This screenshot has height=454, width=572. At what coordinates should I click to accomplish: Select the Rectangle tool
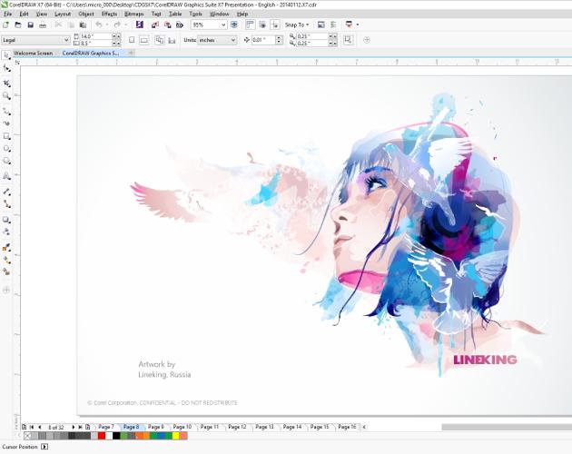point(6,136)
